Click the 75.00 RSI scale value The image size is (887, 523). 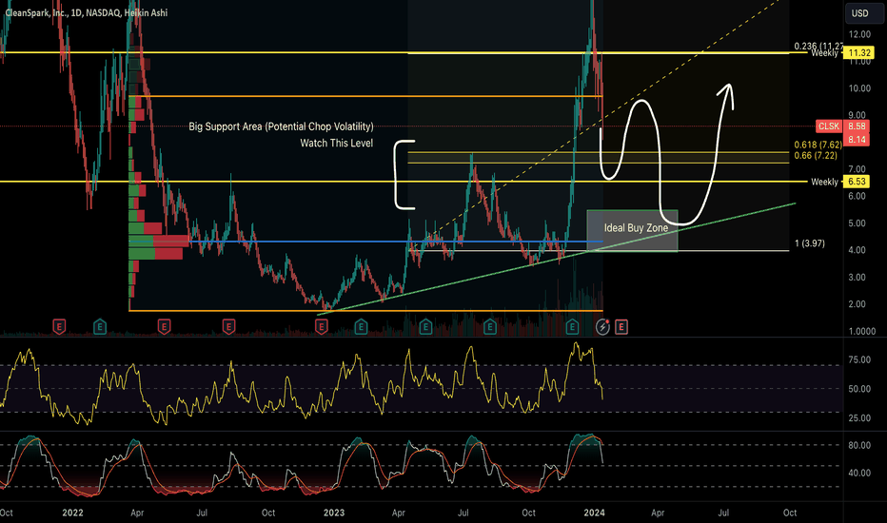click(859, 360)
